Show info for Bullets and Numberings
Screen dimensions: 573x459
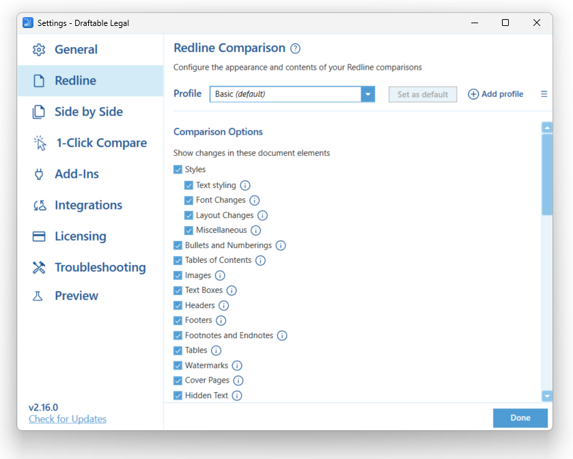[281, 246]
